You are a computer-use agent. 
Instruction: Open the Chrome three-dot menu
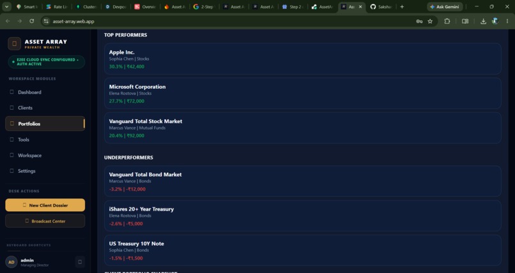pyautogui.click(x=508, y=21)
